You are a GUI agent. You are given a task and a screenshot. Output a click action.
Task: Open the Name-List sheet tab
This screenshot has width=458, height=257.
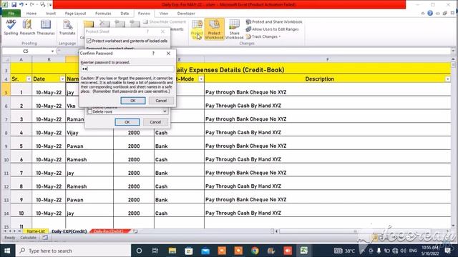tap(36, 231)
